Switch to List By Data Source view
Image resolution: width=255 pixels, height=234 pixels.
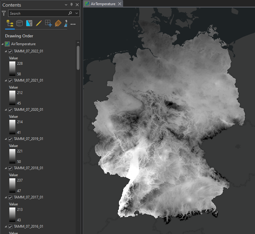coord(20,23)
